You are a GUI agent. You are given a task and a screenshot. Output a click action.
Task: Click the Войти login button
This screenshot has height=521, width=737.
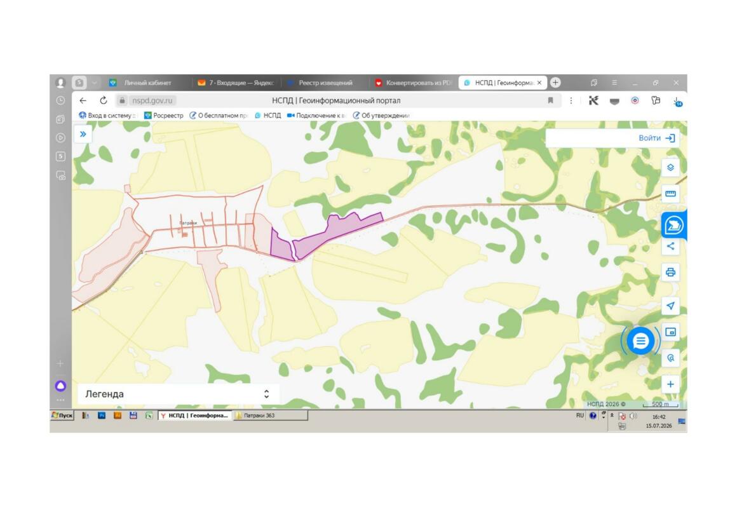click(656, 138)
